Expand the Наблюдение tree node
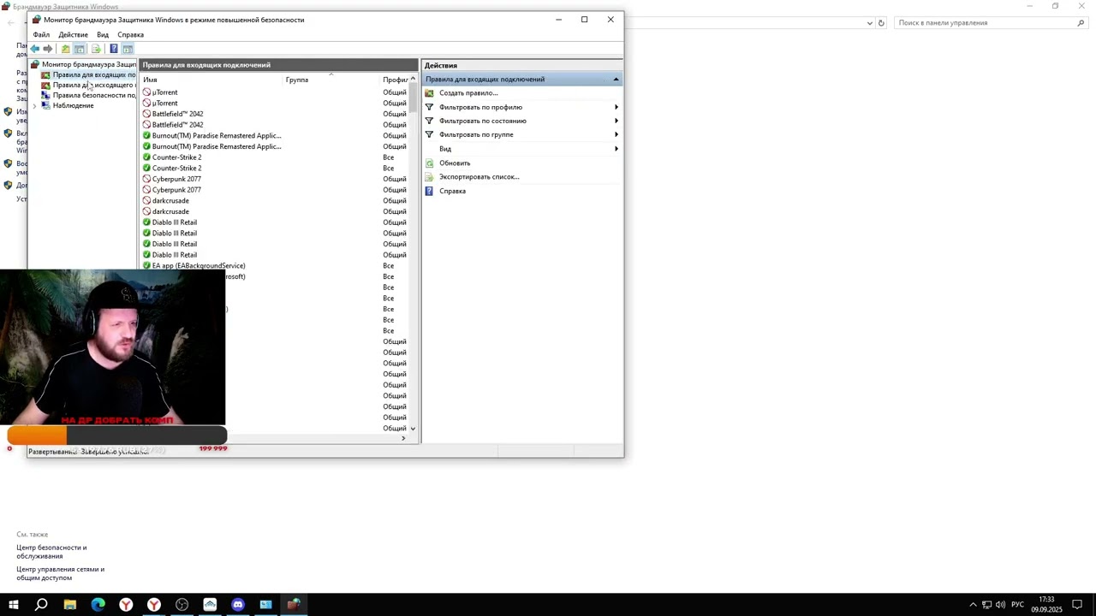The image size is (1096, 616). click(35, 106)
